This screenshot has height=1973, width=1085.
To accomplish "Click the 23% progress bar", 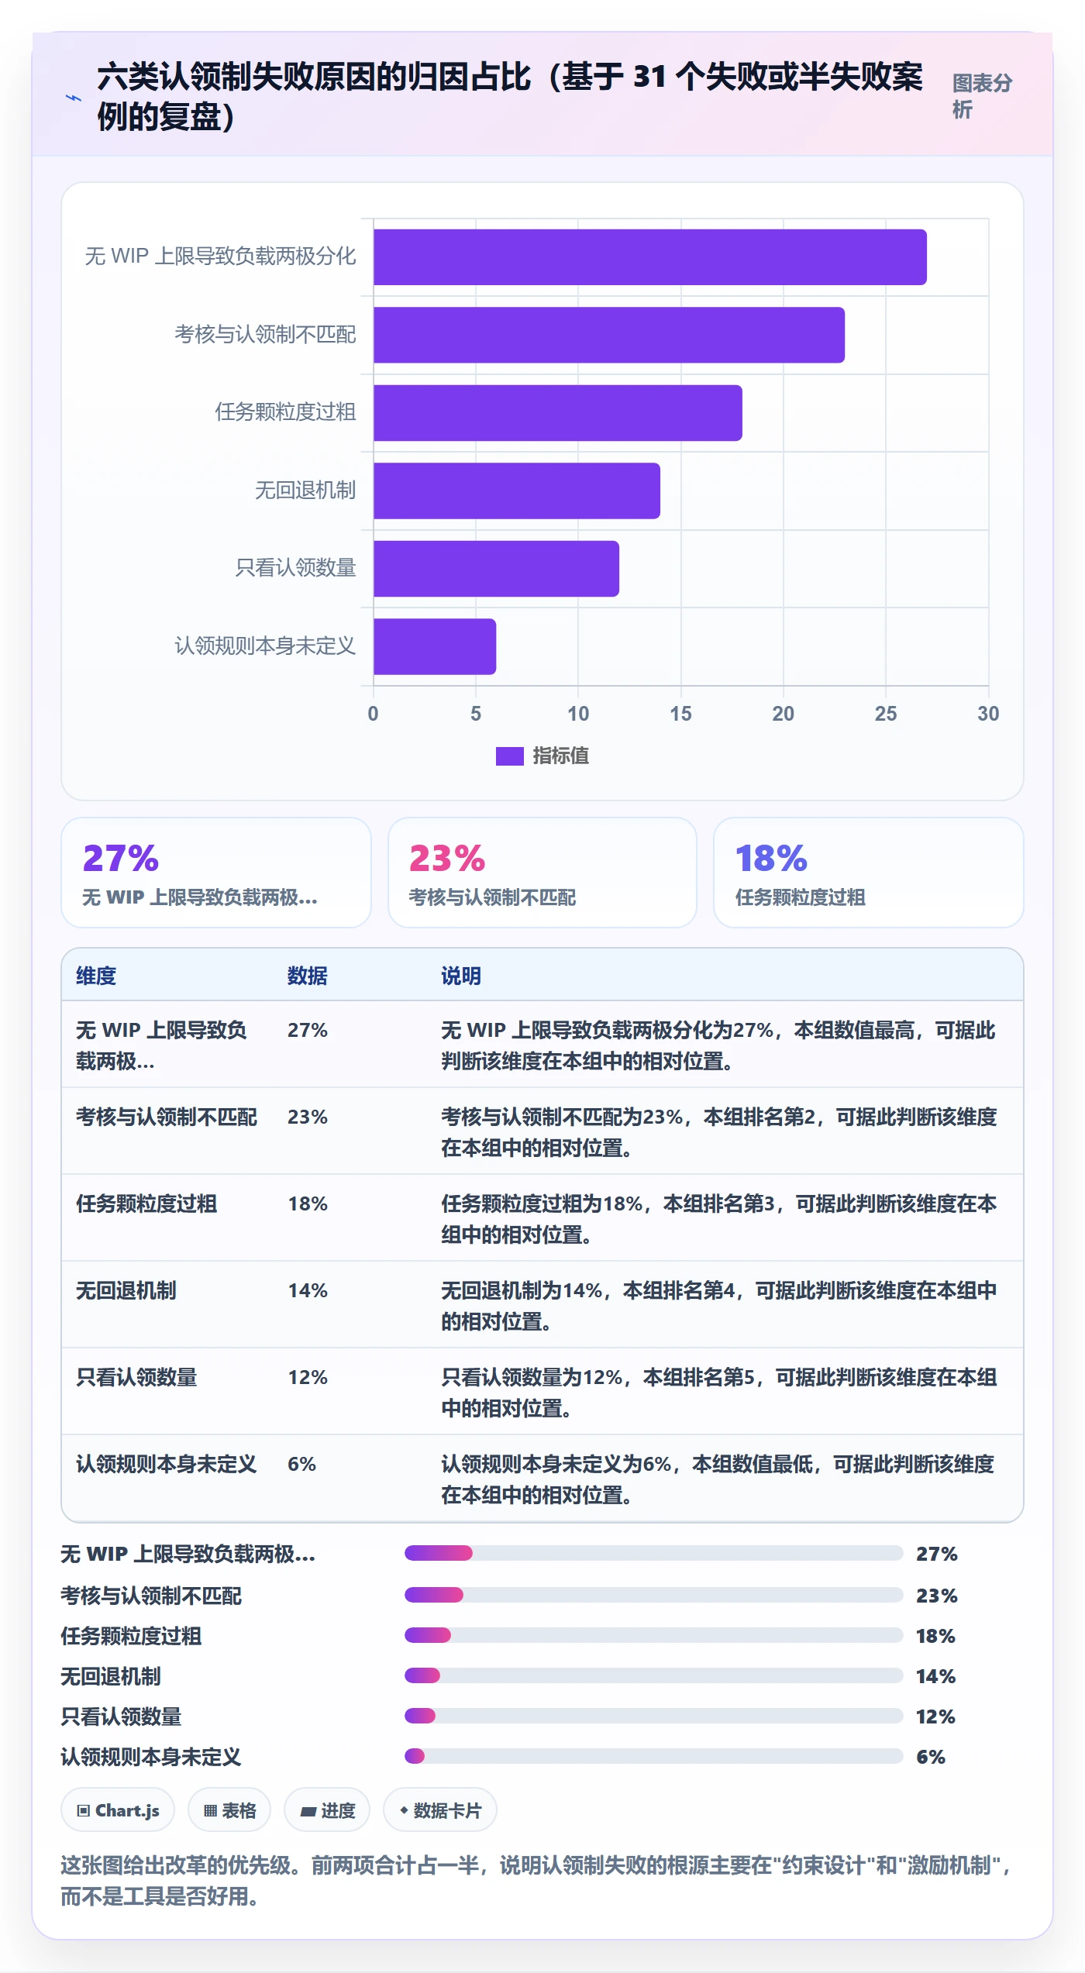I will tap(653, 1595).
